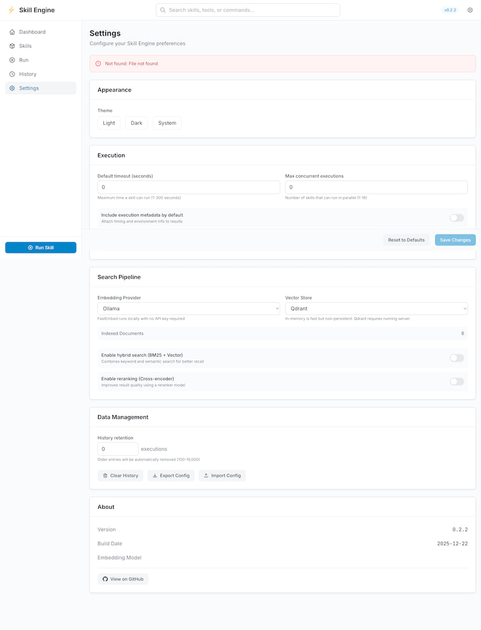Focus the search skills, tools, commands box
The height and width of the screenshot is (630, 481).
coord(248,10)
